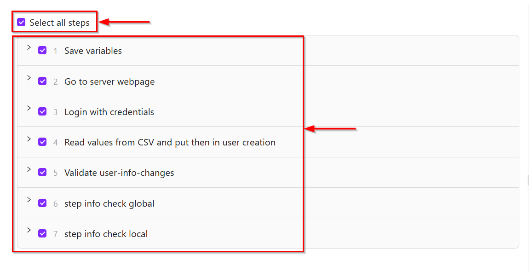Expand the Go to server webpage step
529x272 pixels.
[29, 78]
